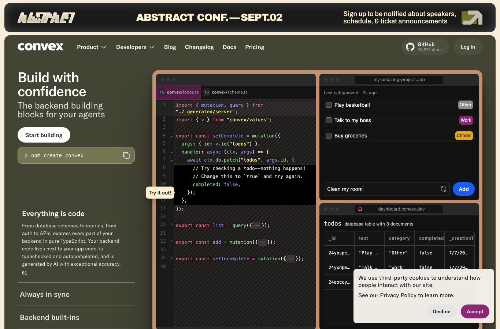Click the yellow Chores category tag
This screenshot has width=500, height=329.
[464, 136]
